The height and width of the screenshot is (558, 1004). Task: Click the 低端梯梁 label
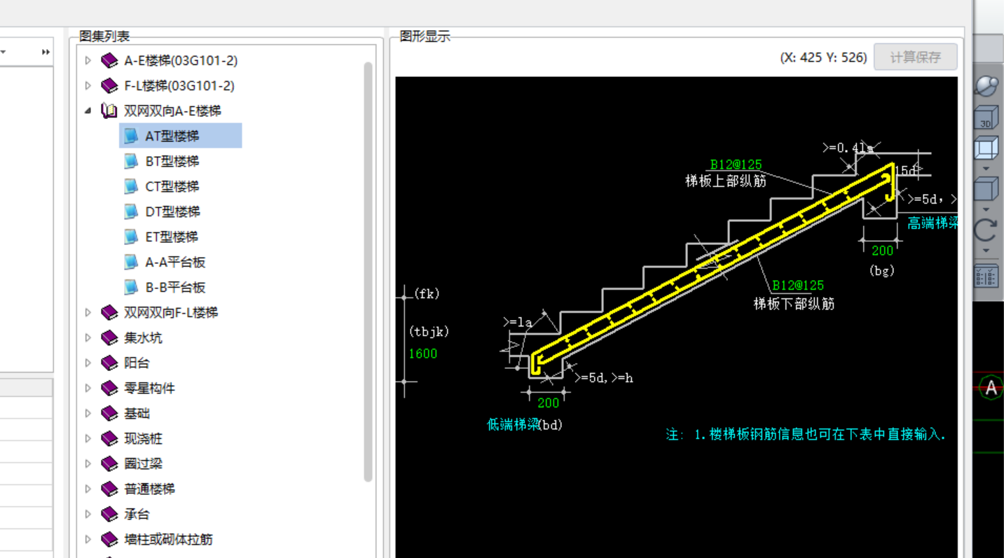[514, 424]
